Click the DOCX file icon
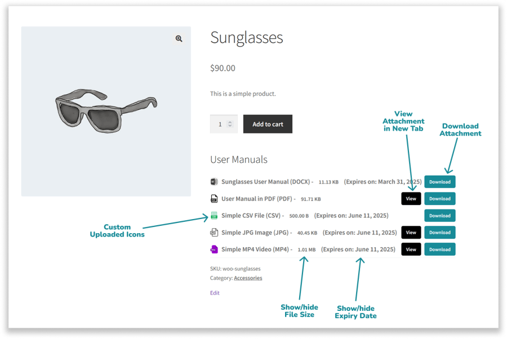The image size is (507, 339). click(214, 182)
